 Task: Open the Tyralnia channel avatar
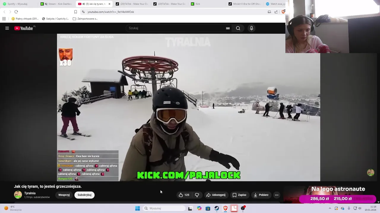click(x=18, y=195)
